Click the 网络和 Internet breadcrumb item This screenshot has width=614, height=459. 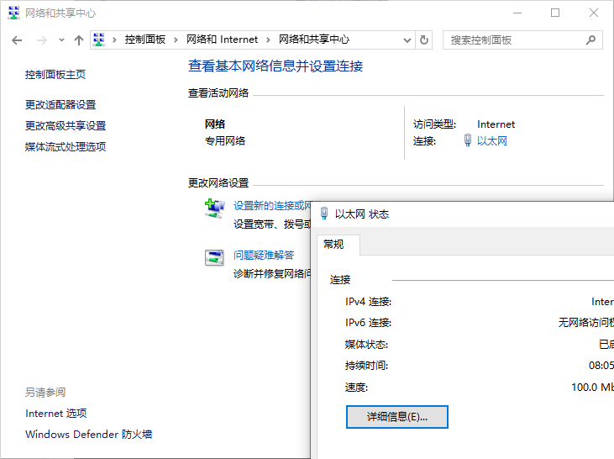(222, 40)
